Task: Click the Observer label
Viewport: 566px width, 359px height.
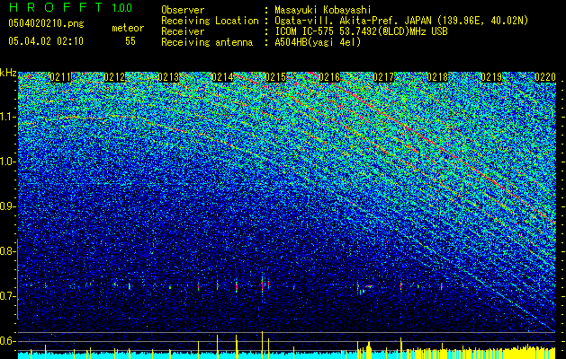Action: (x=183, y=10)
